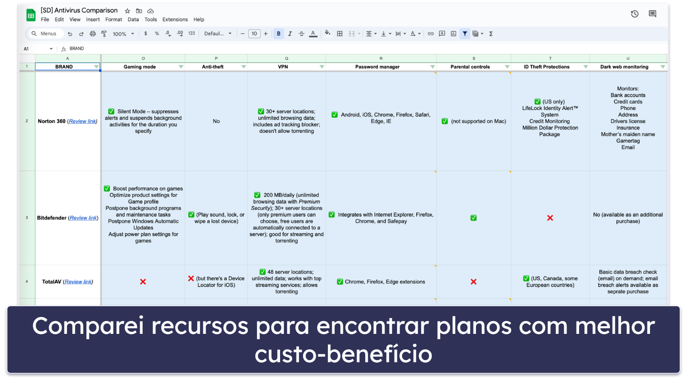Open the 100% zoom dropdown
687x379 pixels.
(123, 34)
